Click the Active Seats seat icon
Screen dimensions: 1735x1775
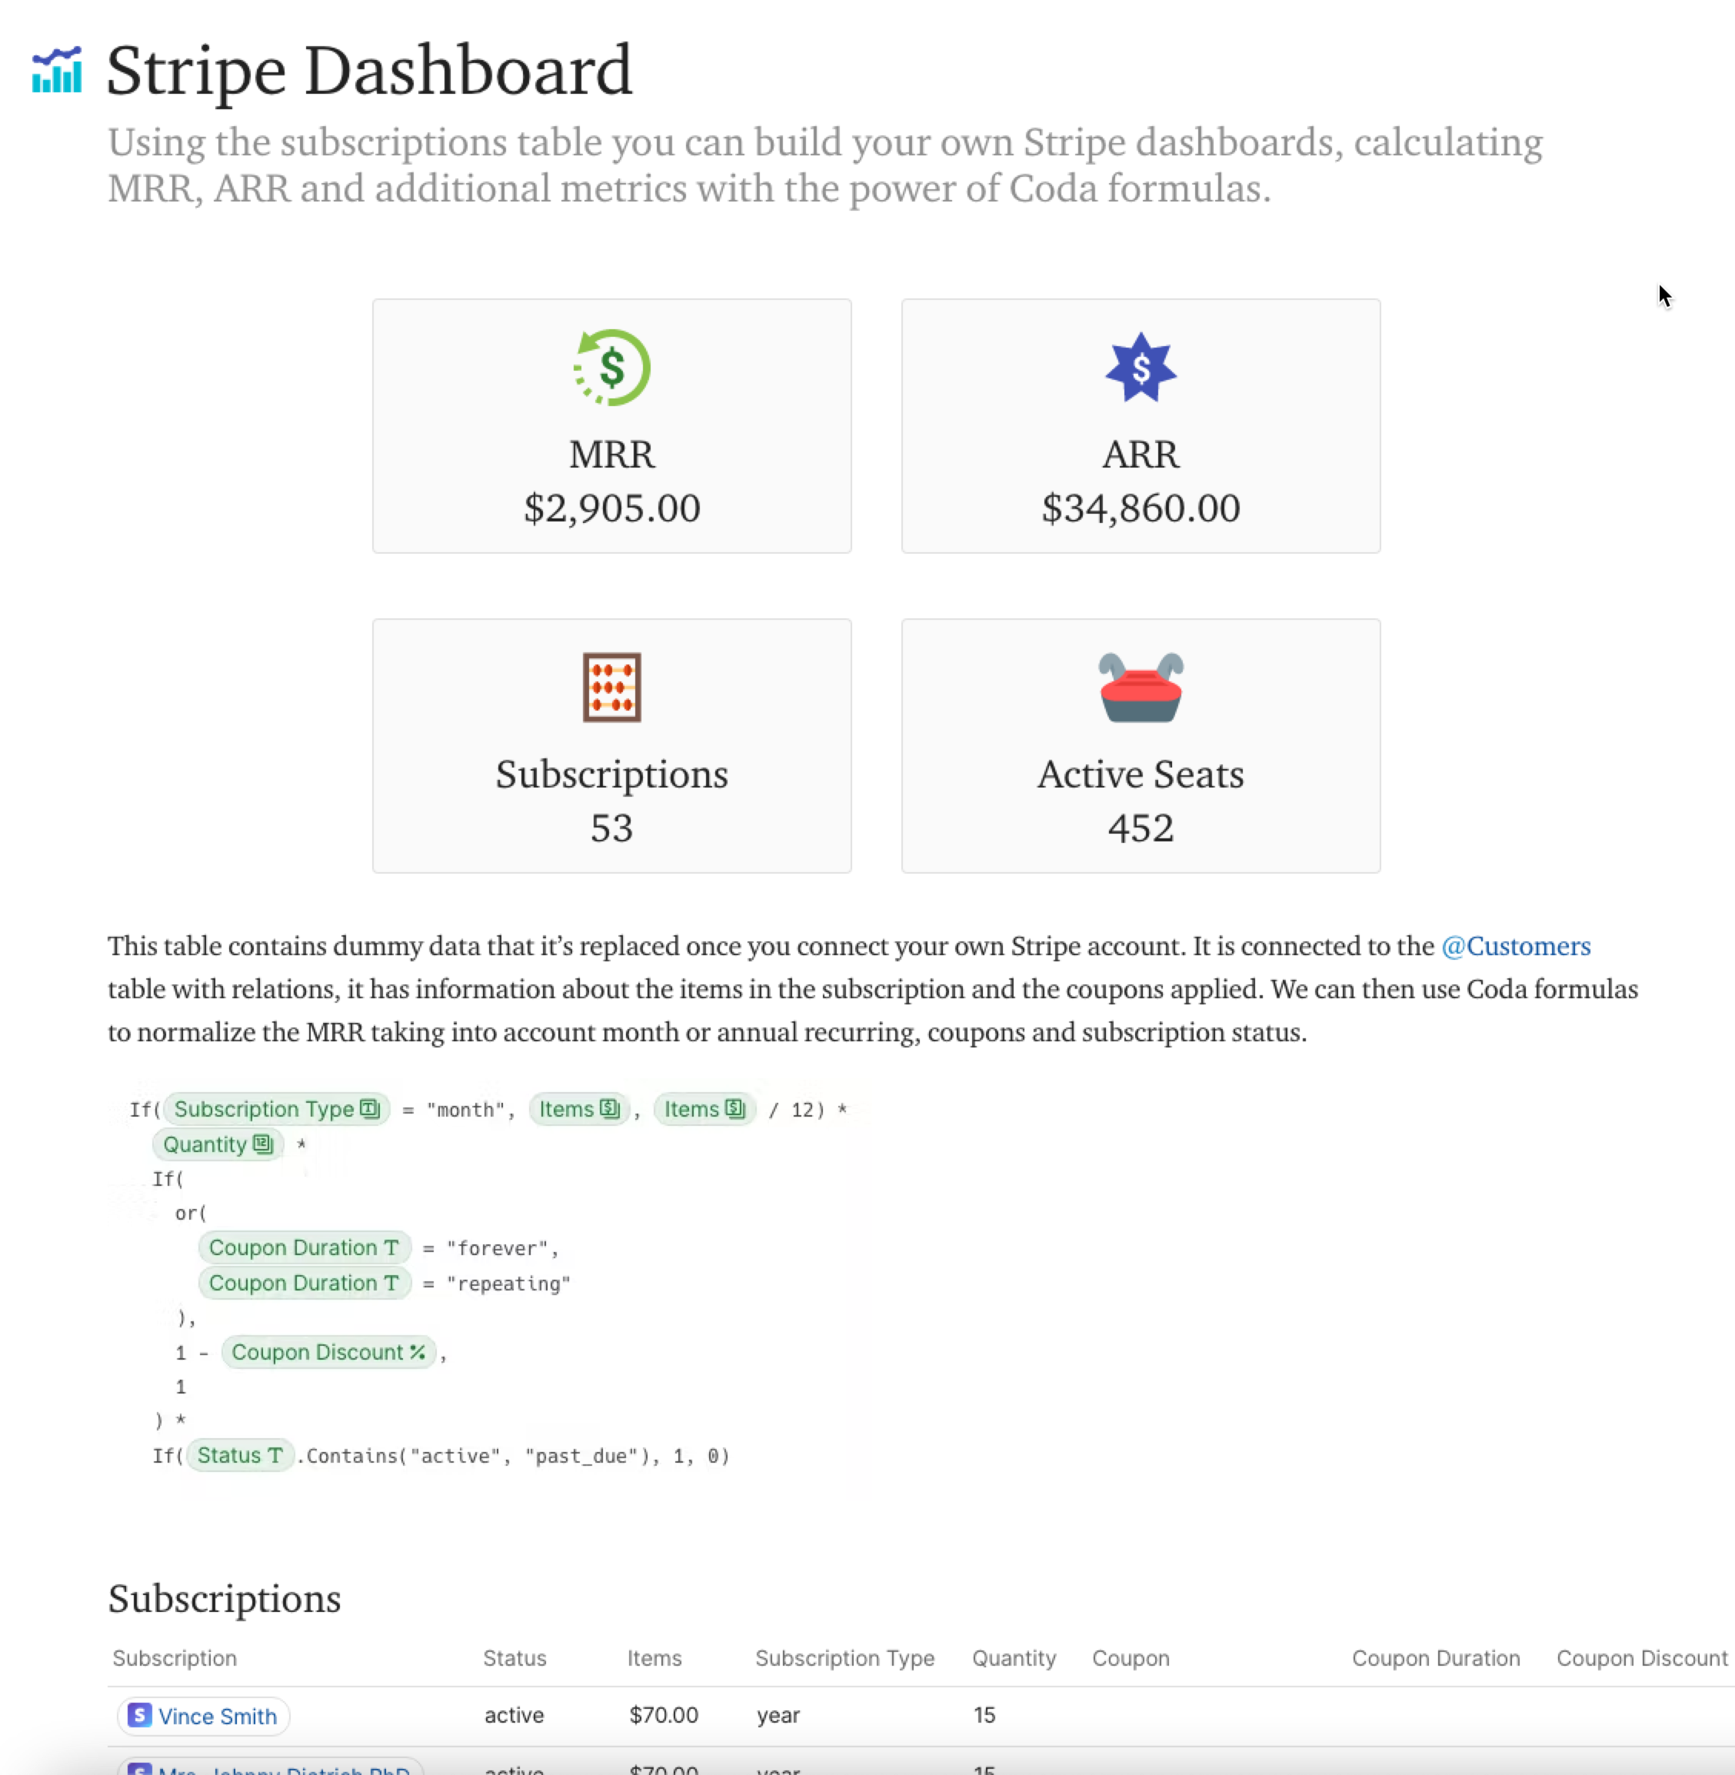(1140, 687)
